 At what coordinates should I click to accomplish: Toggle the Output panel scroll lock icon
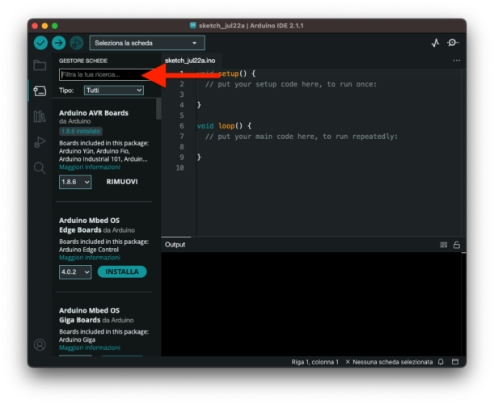pos(457,244)
